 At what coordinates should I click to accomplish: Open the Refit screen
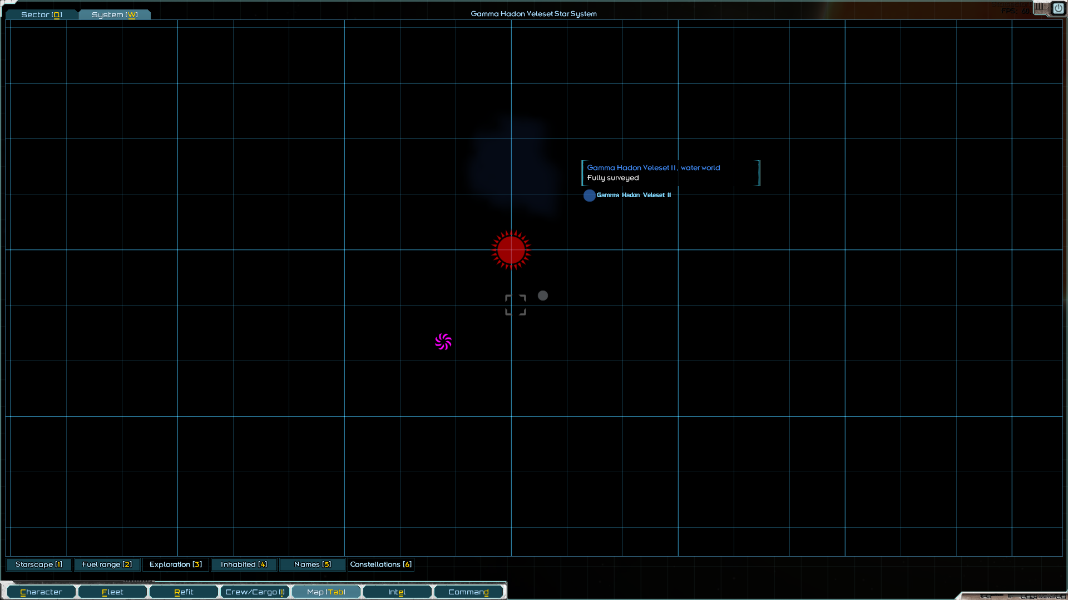(x=184, y=592)
